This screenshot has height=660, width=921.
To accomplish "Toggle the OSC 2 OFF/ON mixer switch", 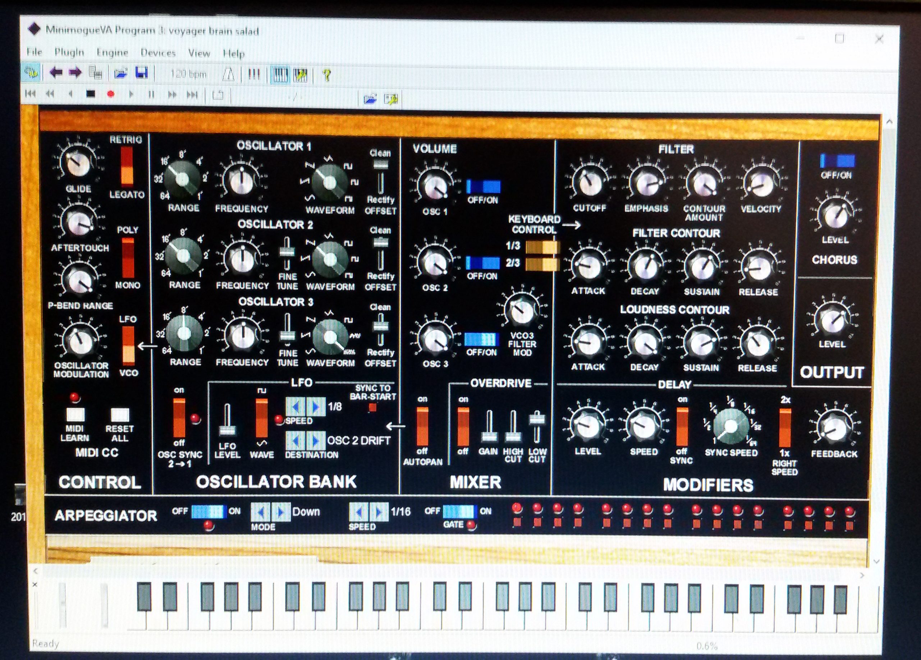I will click(482, 263).
